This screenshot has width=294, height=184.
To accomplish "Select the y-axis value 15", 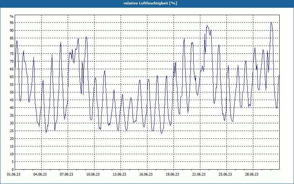I will [12, 146].
